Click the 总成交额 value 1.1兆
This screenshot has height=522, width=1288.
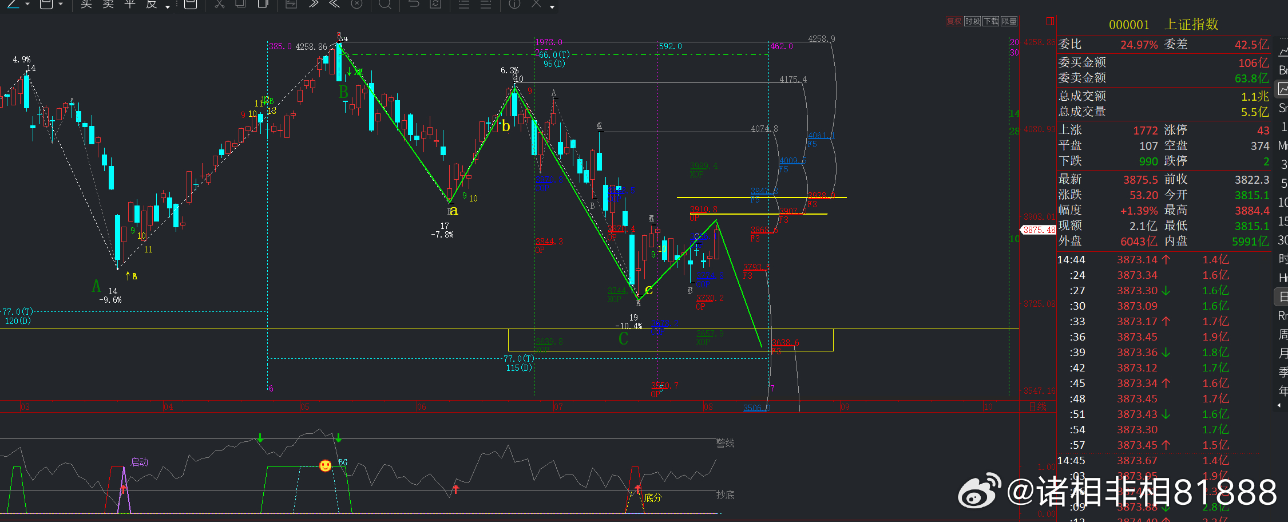pyautogui.click(x=1255, y=97)
